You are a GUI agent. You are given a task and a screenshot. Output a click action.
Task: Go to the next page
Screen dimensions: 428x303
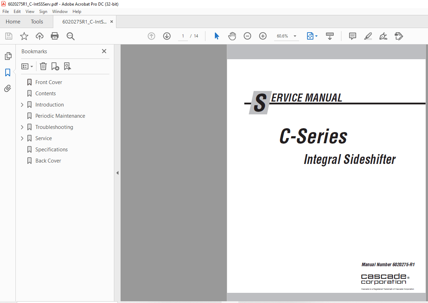(x=167, y=36)
